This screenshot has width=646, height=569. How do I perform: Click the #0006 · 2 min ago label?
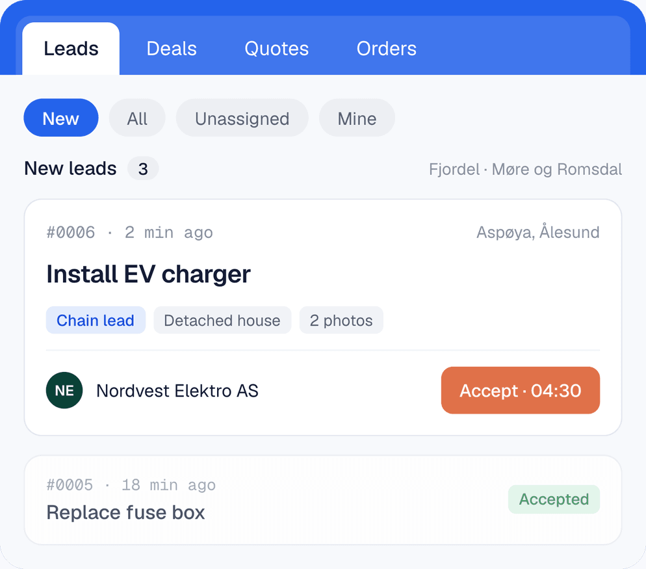129,233
